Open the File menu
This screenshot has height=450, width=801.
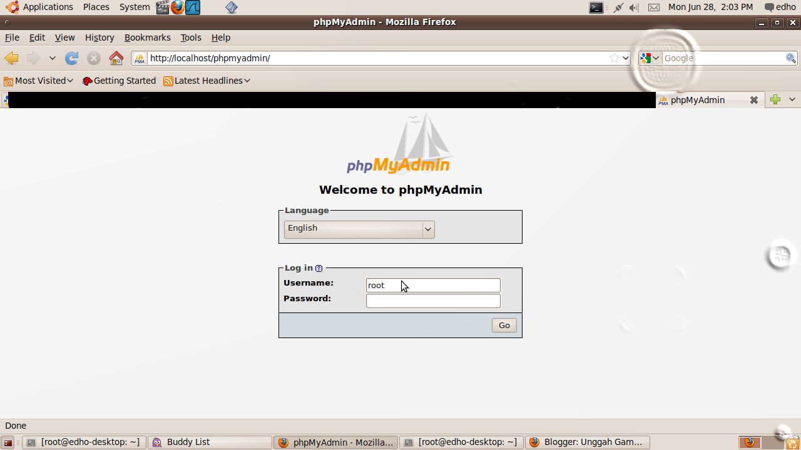(12, 37)
